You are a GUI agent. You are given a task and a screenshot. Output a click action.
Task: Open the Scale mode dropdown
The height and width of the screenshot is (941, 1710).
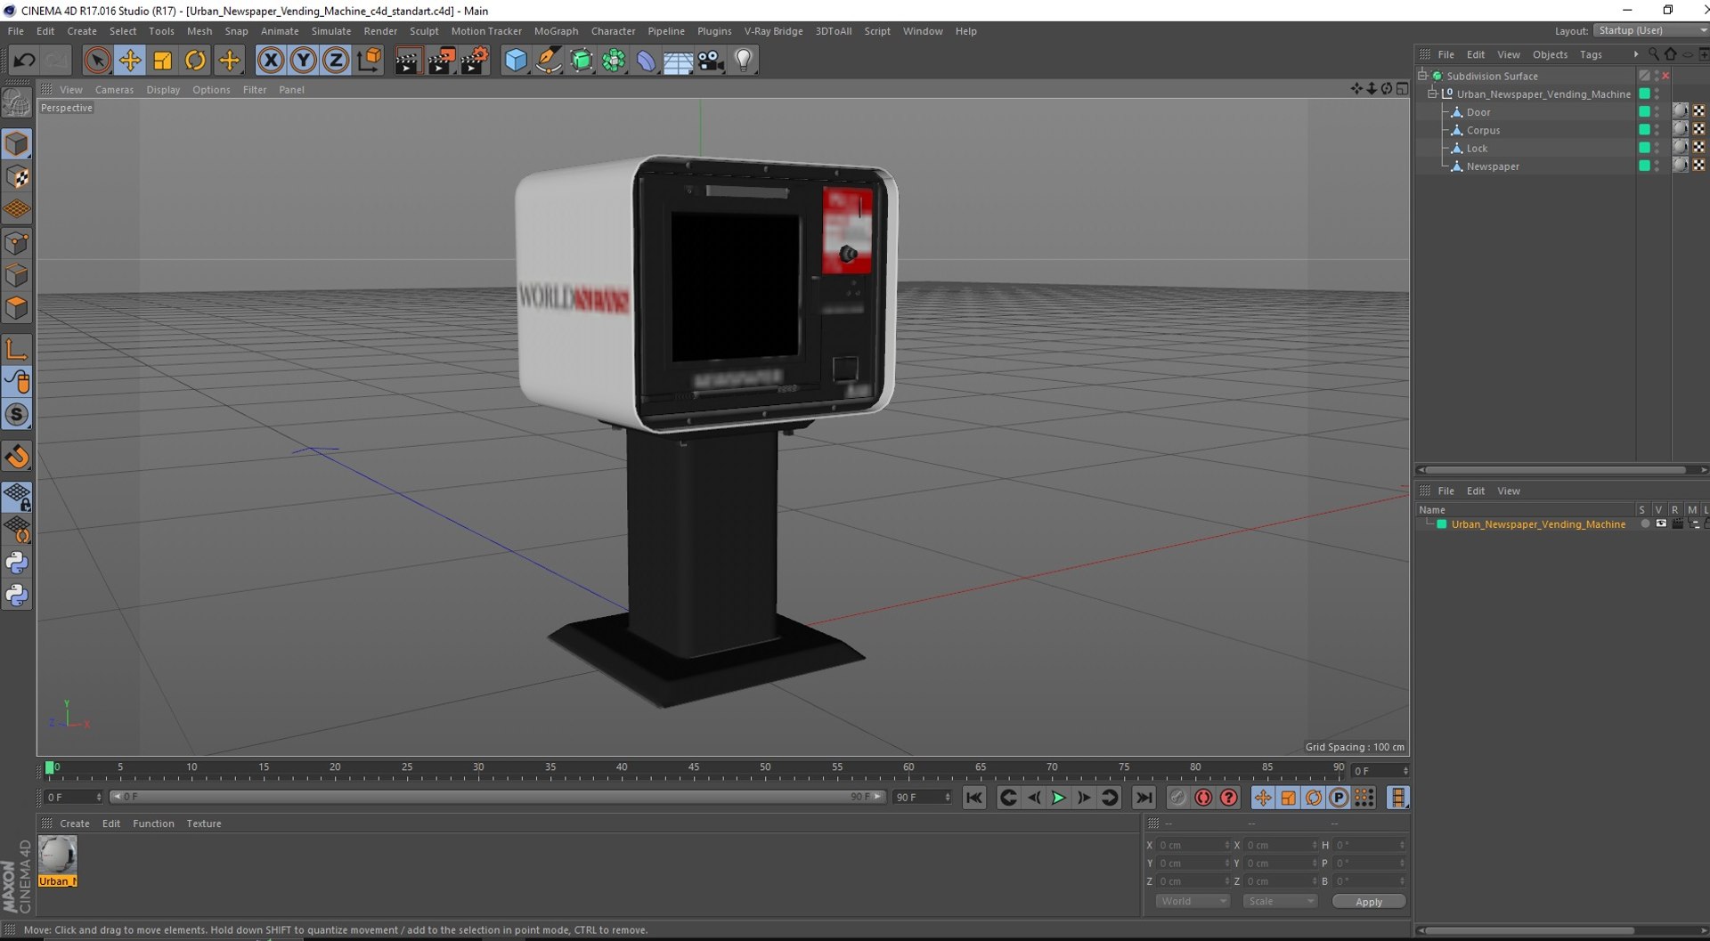click(x=1279, y=902)
